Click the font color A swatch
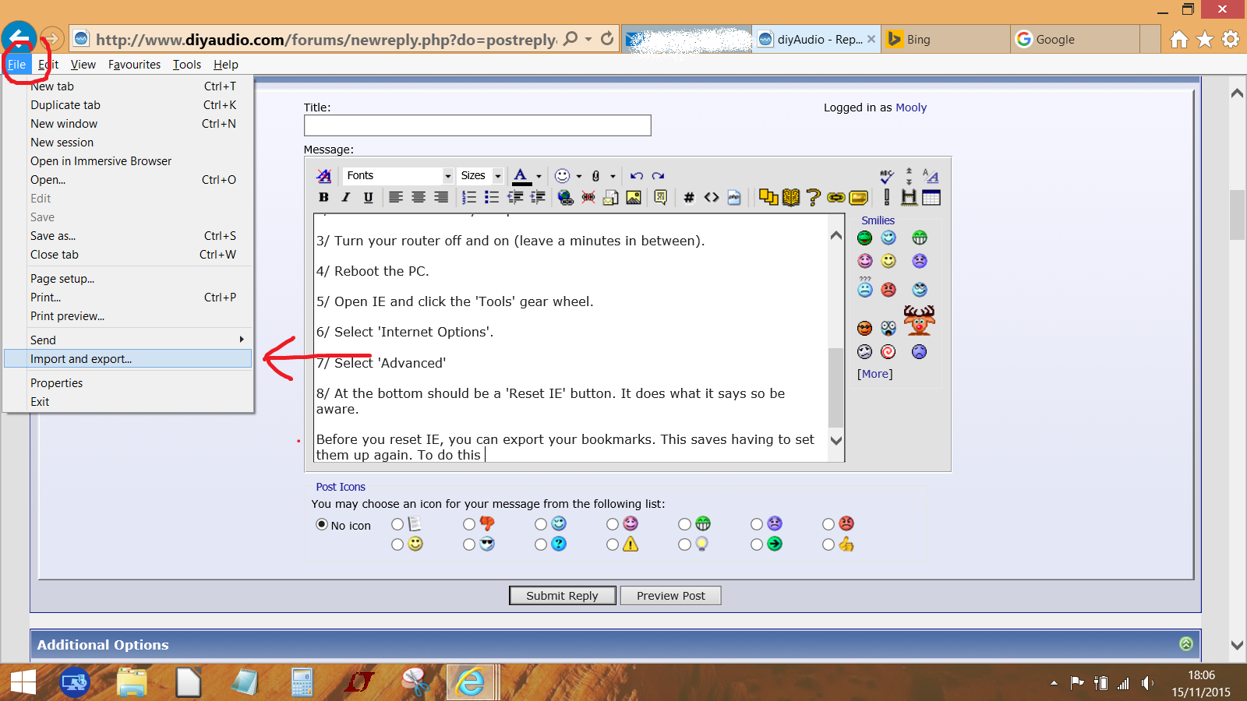This screenshot has width=1247, height=701. [521, 176]
